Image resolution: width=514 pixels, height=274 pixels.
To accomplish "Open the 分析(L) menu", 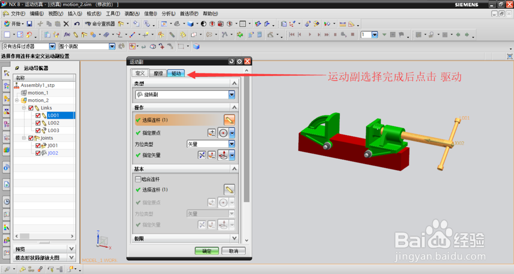I will click(x=168, y=13).
